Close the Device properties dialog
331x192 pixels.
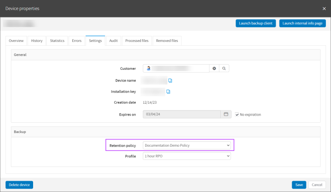click(x=324, y=8)
